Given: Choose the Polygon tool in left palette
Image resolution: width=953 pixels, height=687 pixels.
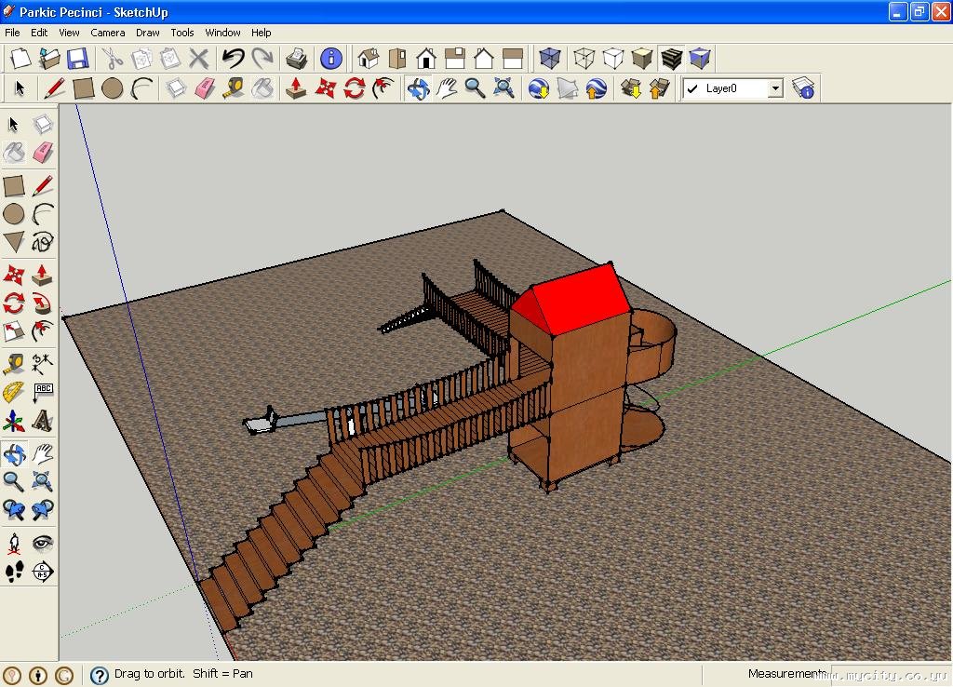Looking at the screenshot, I should (14, 243).
